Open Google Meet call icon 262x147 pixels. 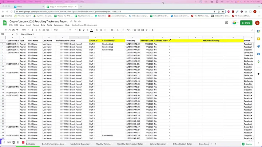coord(235,23)
